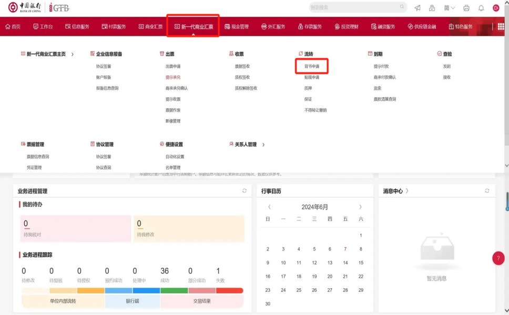Go to next month in 行事日历
Viewport: 509px width, 315px height.
pyautogui.click(x=360, y=207)
